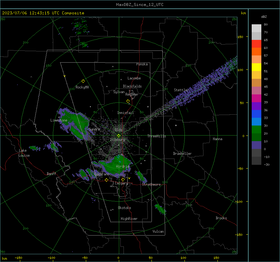
Task: Pick the orange 57–60 dBZ legend swatch
Action: point(256,52)
